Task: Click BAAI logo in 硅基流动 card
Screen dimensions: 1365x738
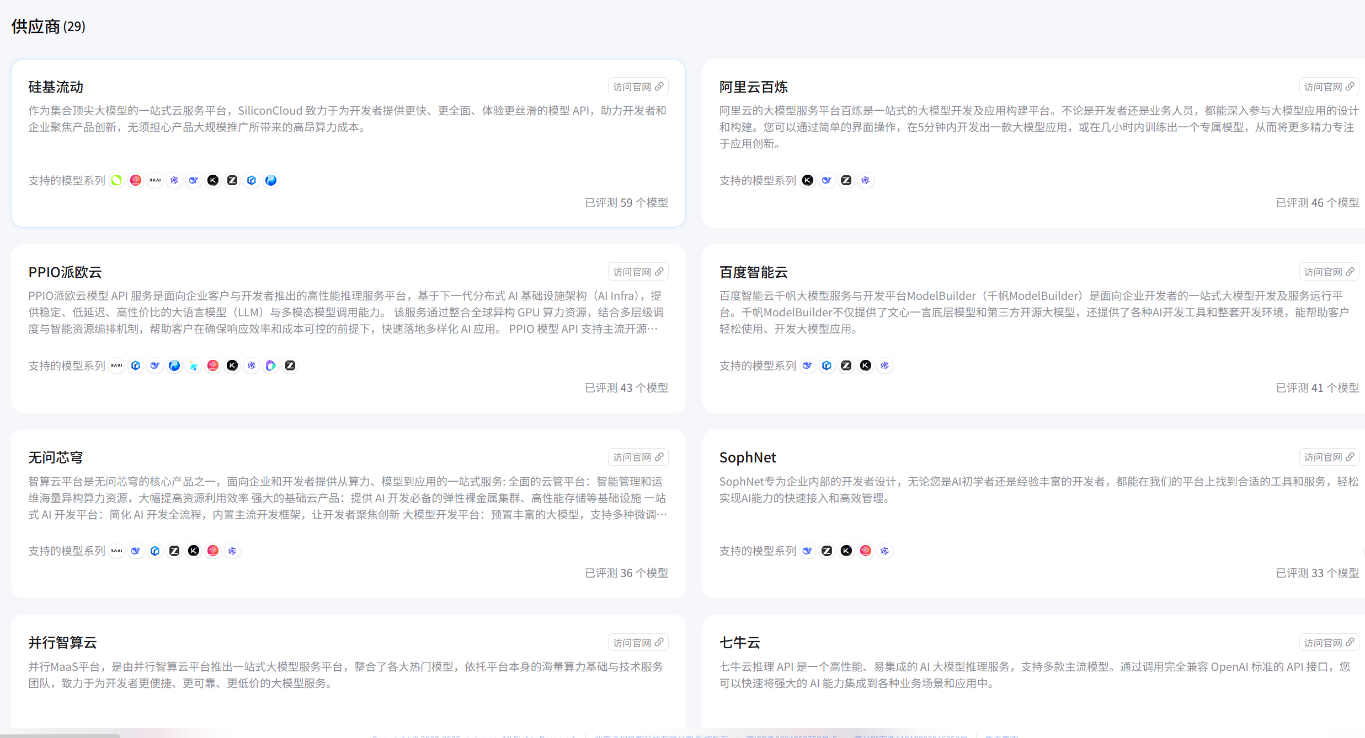Action: 155,180
